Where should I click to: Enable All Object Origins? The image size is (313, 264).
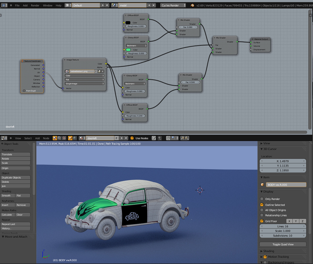[x=262, y=210]
